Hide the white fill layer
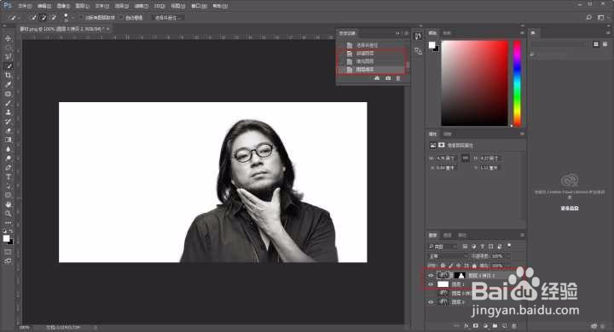614x332 pixels. click(432, 284)
